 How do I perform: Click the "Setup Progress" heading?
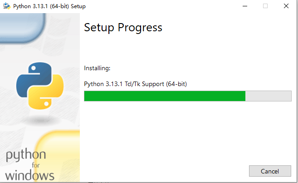(123, 27)
